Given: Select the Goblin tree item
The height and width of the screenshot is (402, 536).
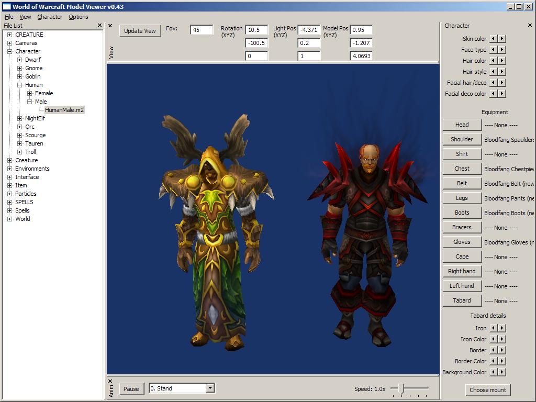Looking at the screenshot, I should coord(33,76).
